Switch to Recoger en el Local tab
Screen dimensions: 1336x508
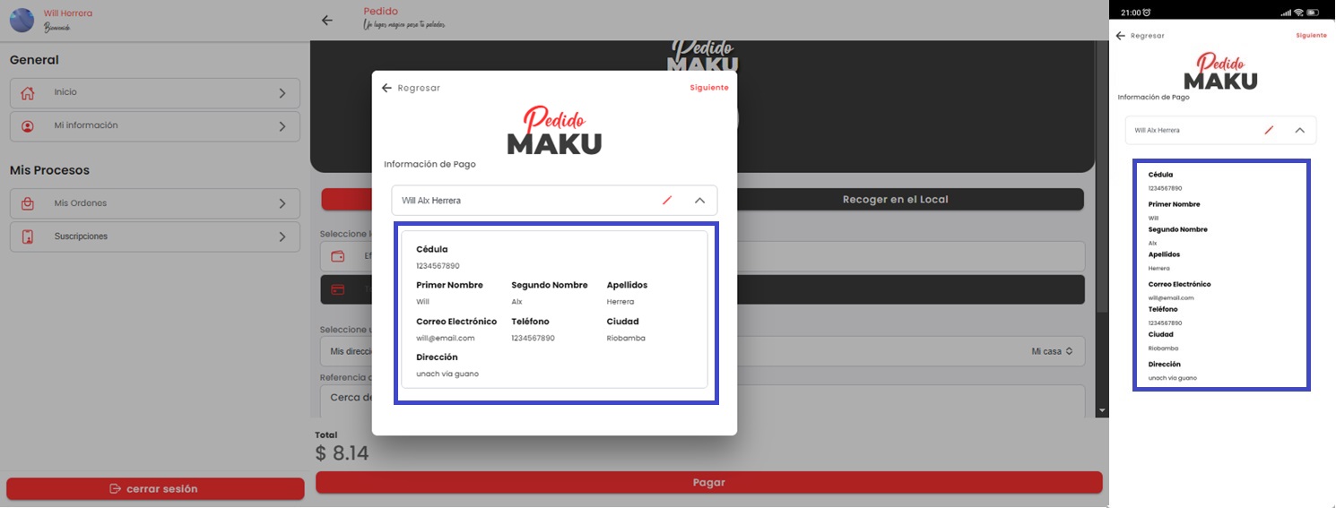895,199
